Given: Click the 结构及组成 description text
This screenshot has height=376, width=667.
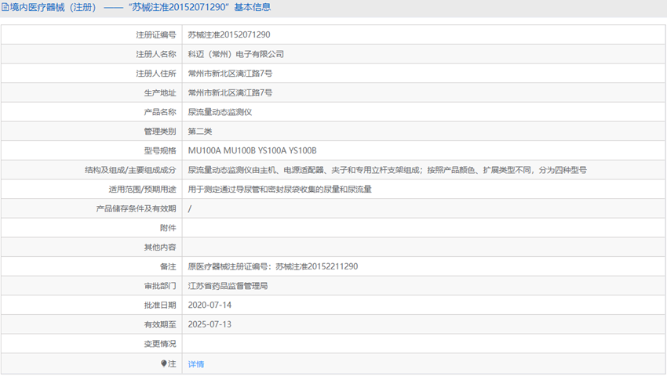Looking at the screenshot, I should (x=387, y=170).
